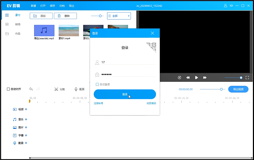254x160 pixels.
Task: Toggle fullscreen preview icon
Action: pos(247,77)
